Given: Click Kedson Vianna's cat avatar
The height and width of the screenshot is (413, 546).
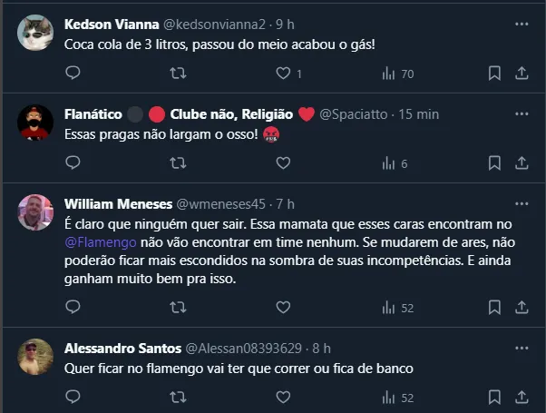Looking at the screenshot, I should 35,33.
